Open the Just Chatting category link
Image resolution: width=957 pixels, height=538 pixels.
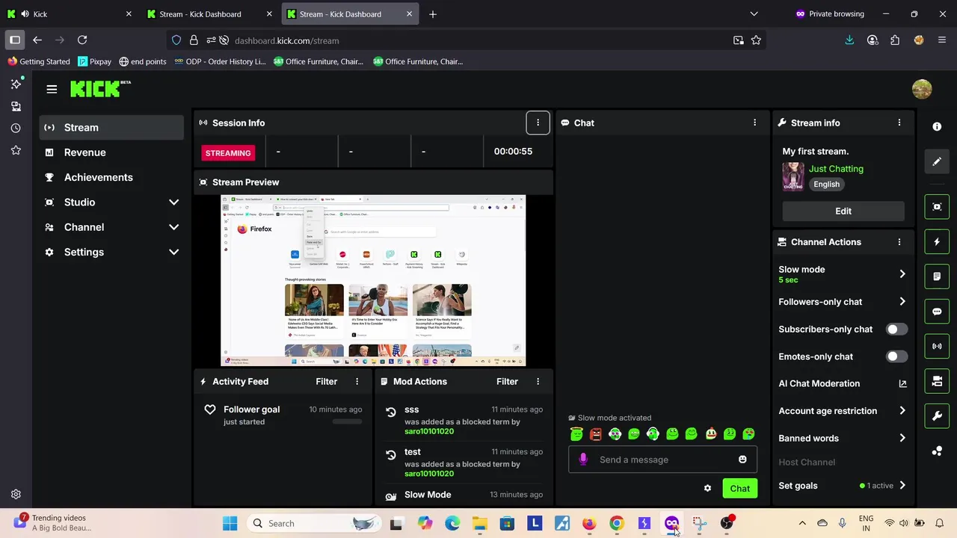pyautogui.click(x=836, y=169)
